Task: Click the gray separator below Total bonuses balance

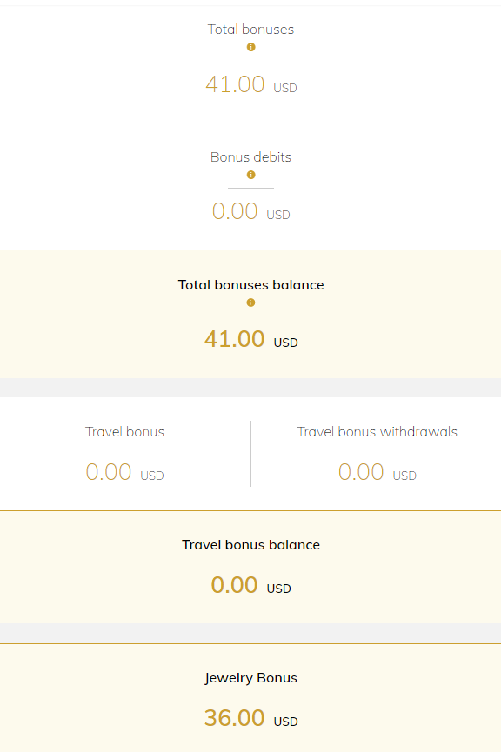Action: click(x=250, y=388)
